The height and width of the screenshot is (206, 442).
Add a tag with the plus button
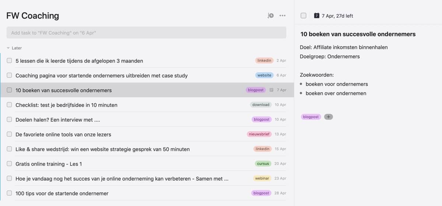click(x=328, y=117)
